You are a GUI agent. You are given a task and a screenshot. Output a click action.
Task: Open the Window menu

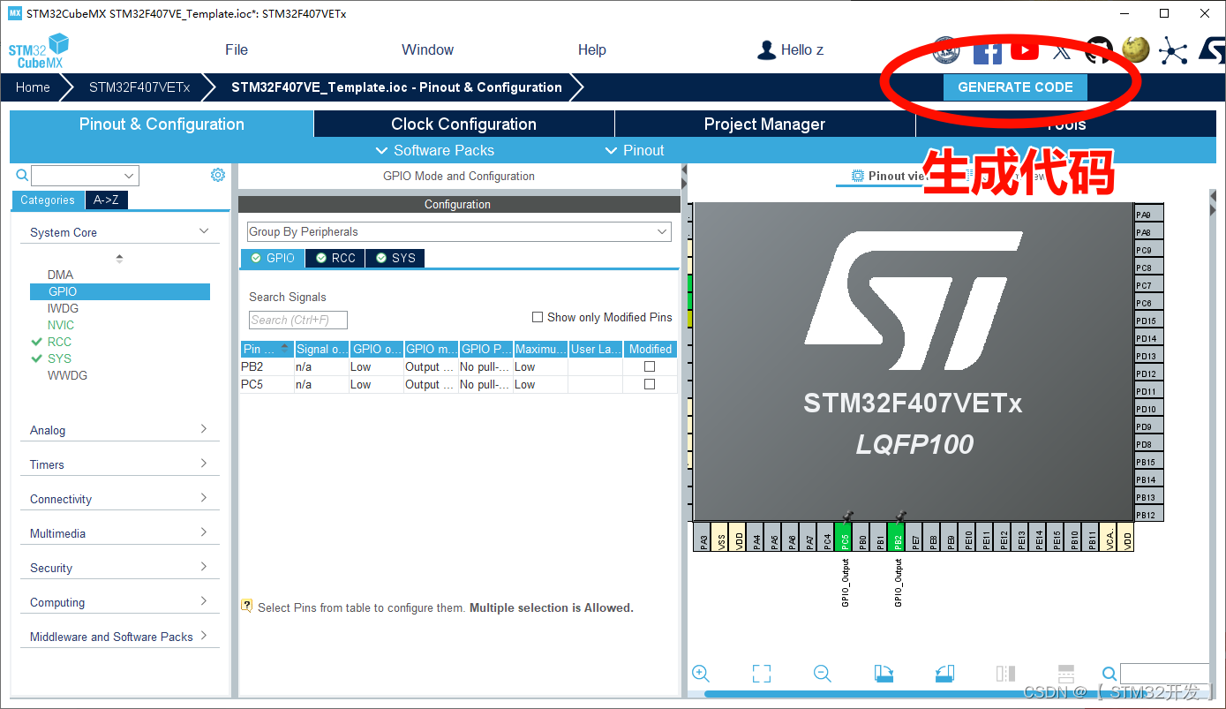[x=427, y=49]
